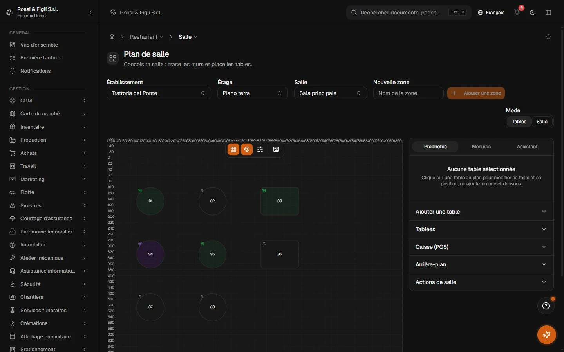Viewport: 564px width, 352px height.
Task: Open the Salle dropdown Sala principale
Action: coord(330,93)
